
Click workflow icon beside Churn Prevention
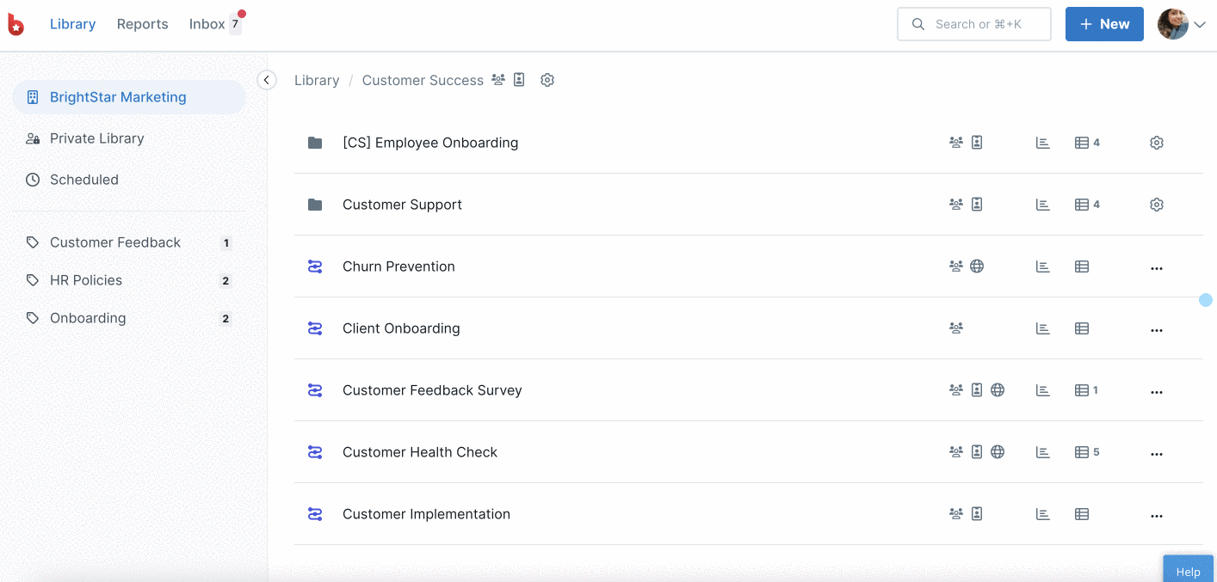coord(315,266)
